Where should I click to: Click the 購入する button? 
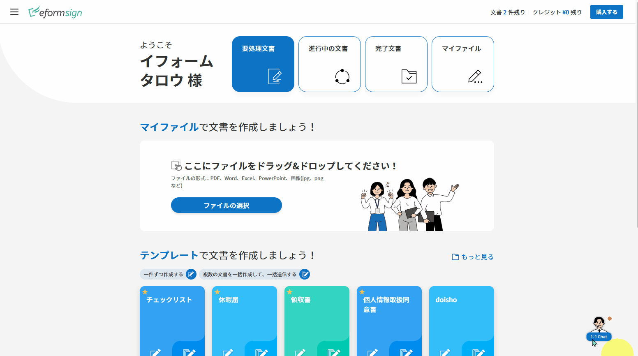pyautogui.click(x=606, y=12)
